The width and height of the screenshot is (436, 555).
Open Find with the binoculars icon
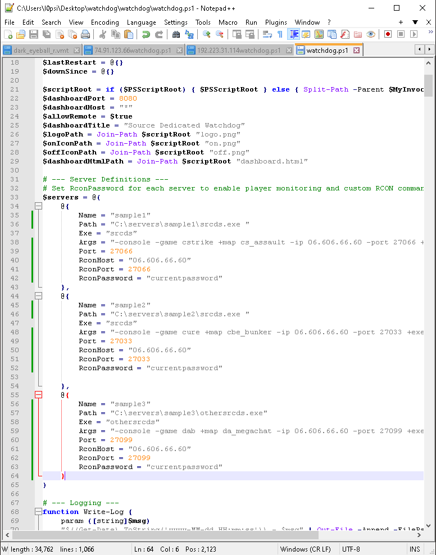[176, 34]
